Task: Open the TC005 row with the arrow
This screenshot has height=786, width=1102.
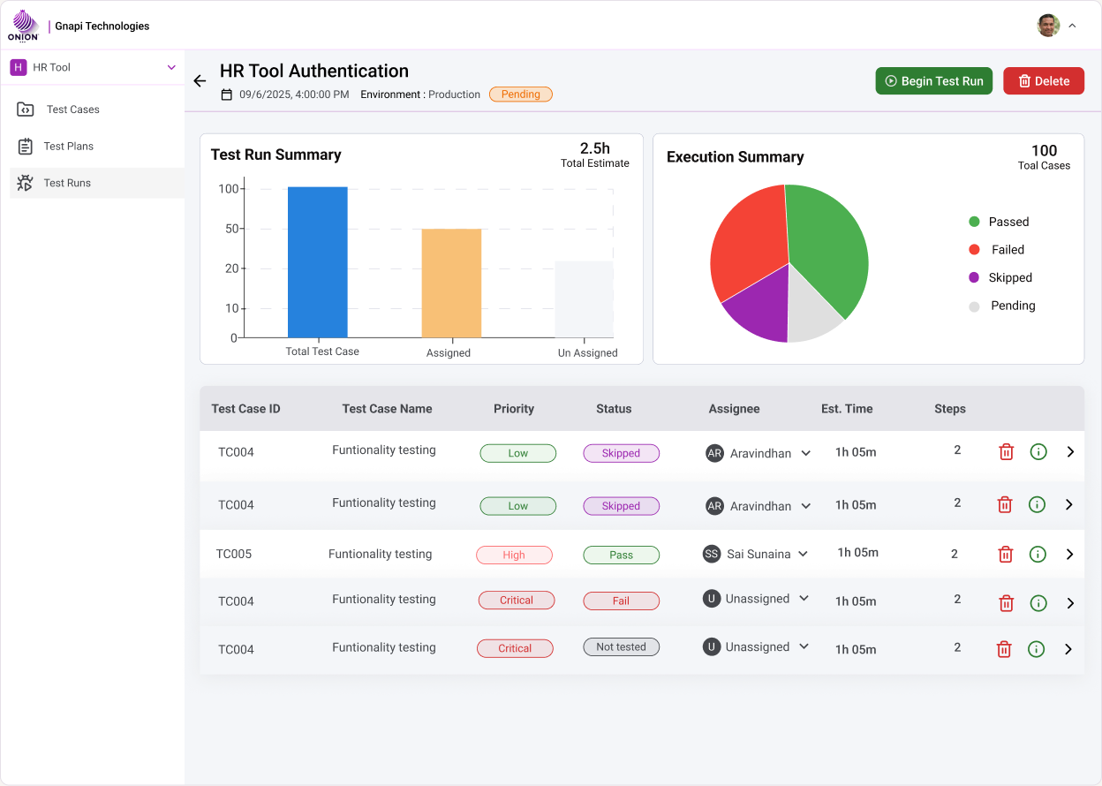Action: (x=1069, y=555)
